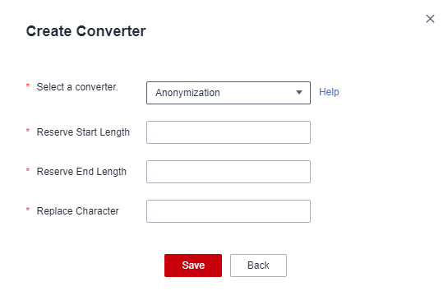Image resolution: width=448 pixels, height=300 pixels.
Task: Click asterisk beside Select a converter
Action: (28, 85)
